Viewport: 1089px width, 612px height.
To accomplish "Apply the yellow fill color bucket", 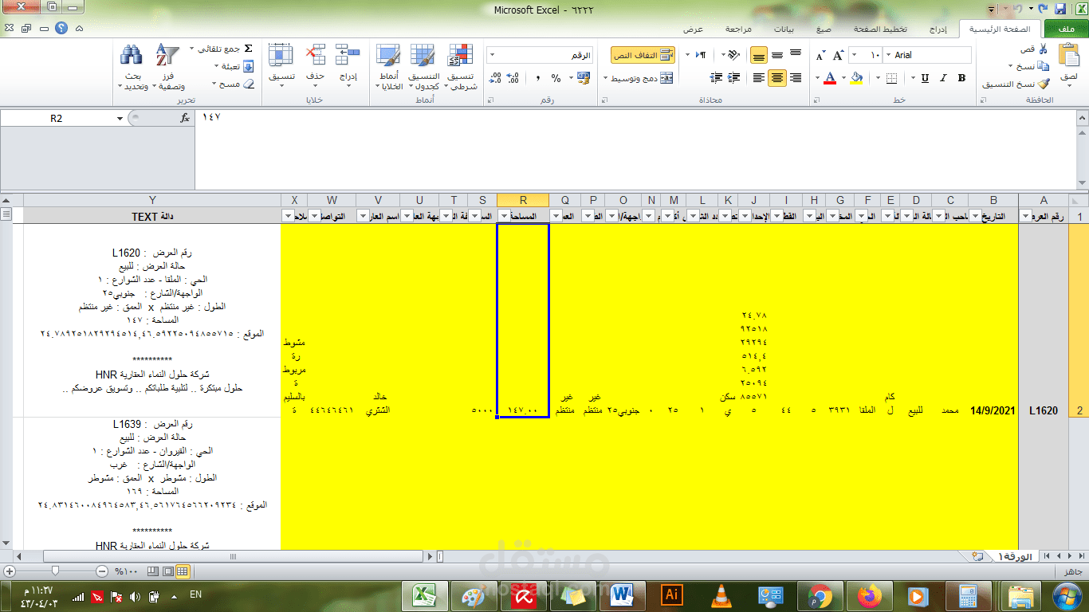I will (x=857, y=78).
